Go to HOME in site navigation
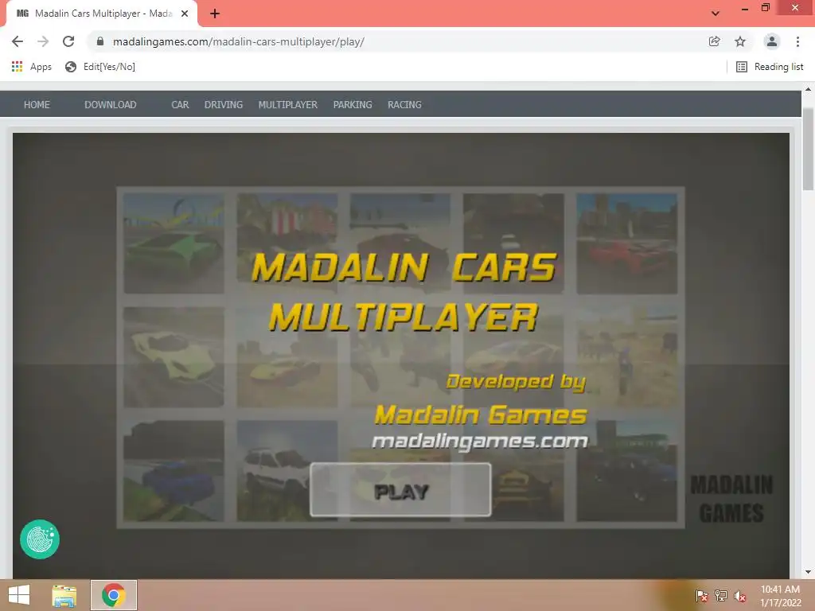 click(37, 104)
